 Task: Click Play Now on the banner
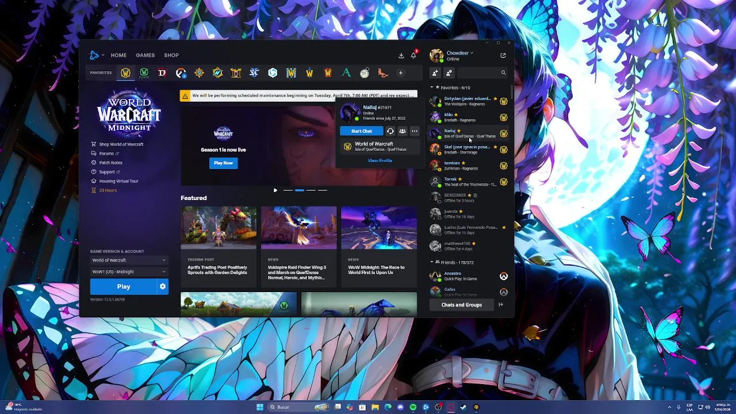tap(223, 163)
